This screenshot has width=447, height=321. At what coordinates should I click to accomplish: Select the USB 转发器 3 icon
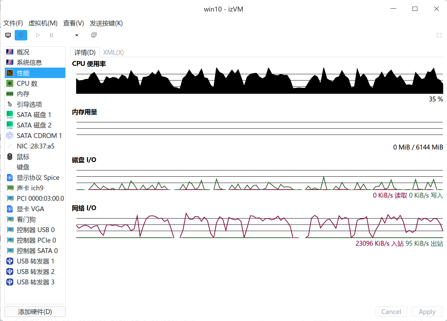click(10, 282)
